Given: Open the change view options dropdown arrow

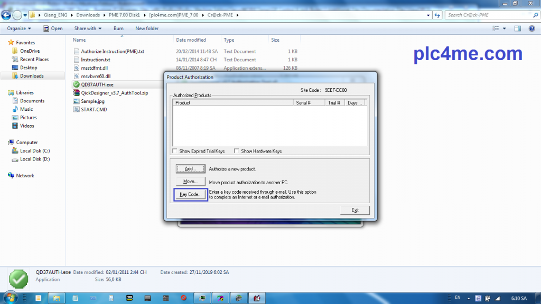Looking at the screenshot, I should pos(506,28).
